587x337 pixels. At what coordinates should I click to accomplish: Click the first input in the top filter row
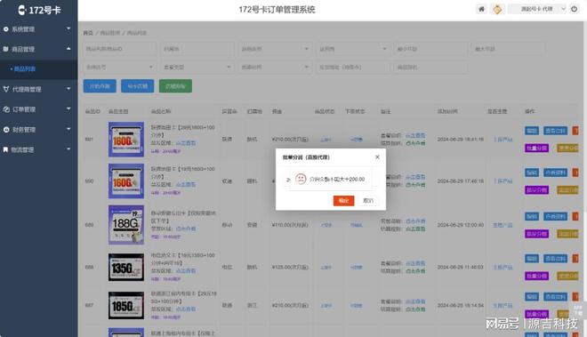point(119,49)
